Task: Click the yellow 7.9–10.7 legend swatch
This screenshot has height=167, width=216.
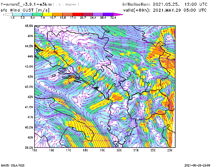Action: tap(48, 14)
